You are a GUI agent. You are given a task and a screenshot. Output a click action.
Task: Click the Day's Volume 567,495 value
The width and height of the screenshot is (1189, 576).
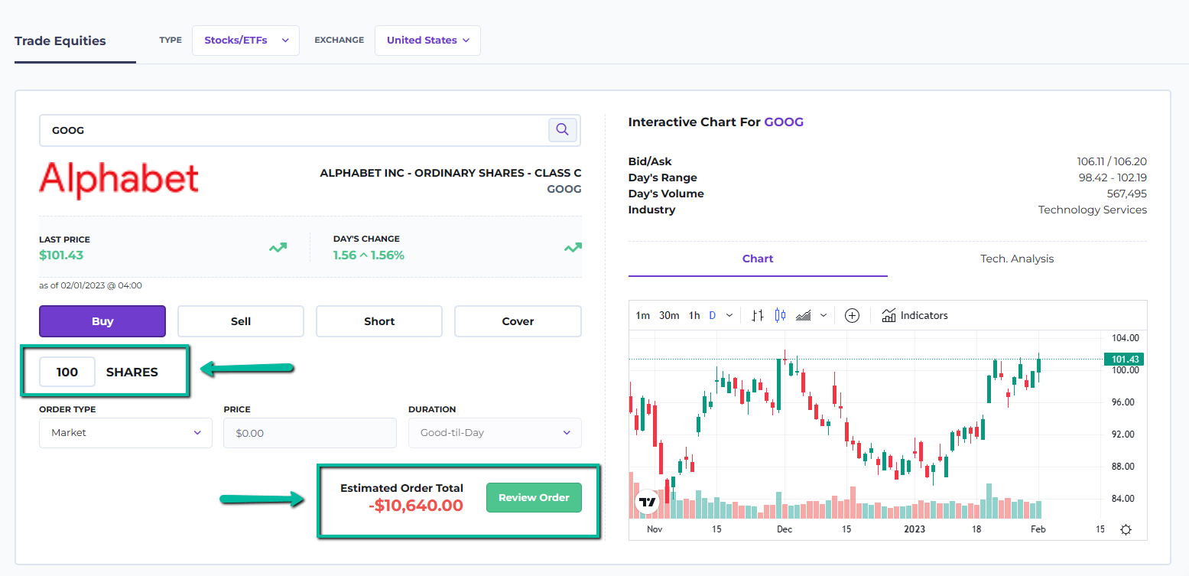point(1127,194)
